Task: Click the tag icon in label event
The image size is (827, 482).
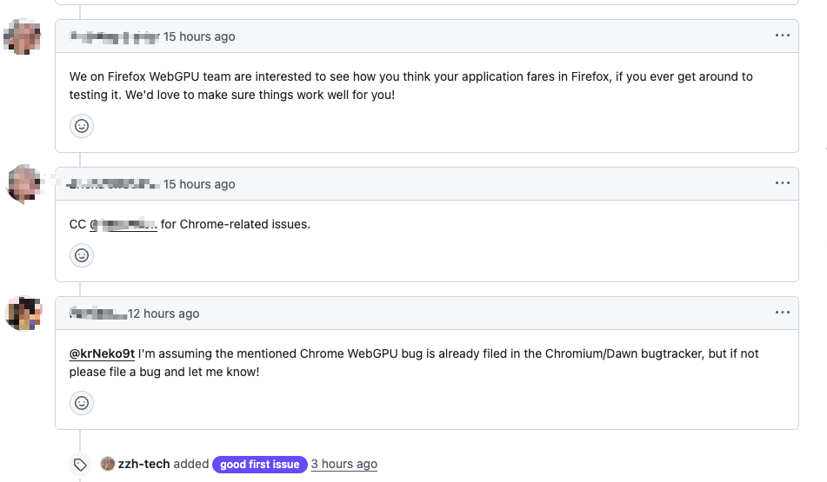Action: pos(80,465)
